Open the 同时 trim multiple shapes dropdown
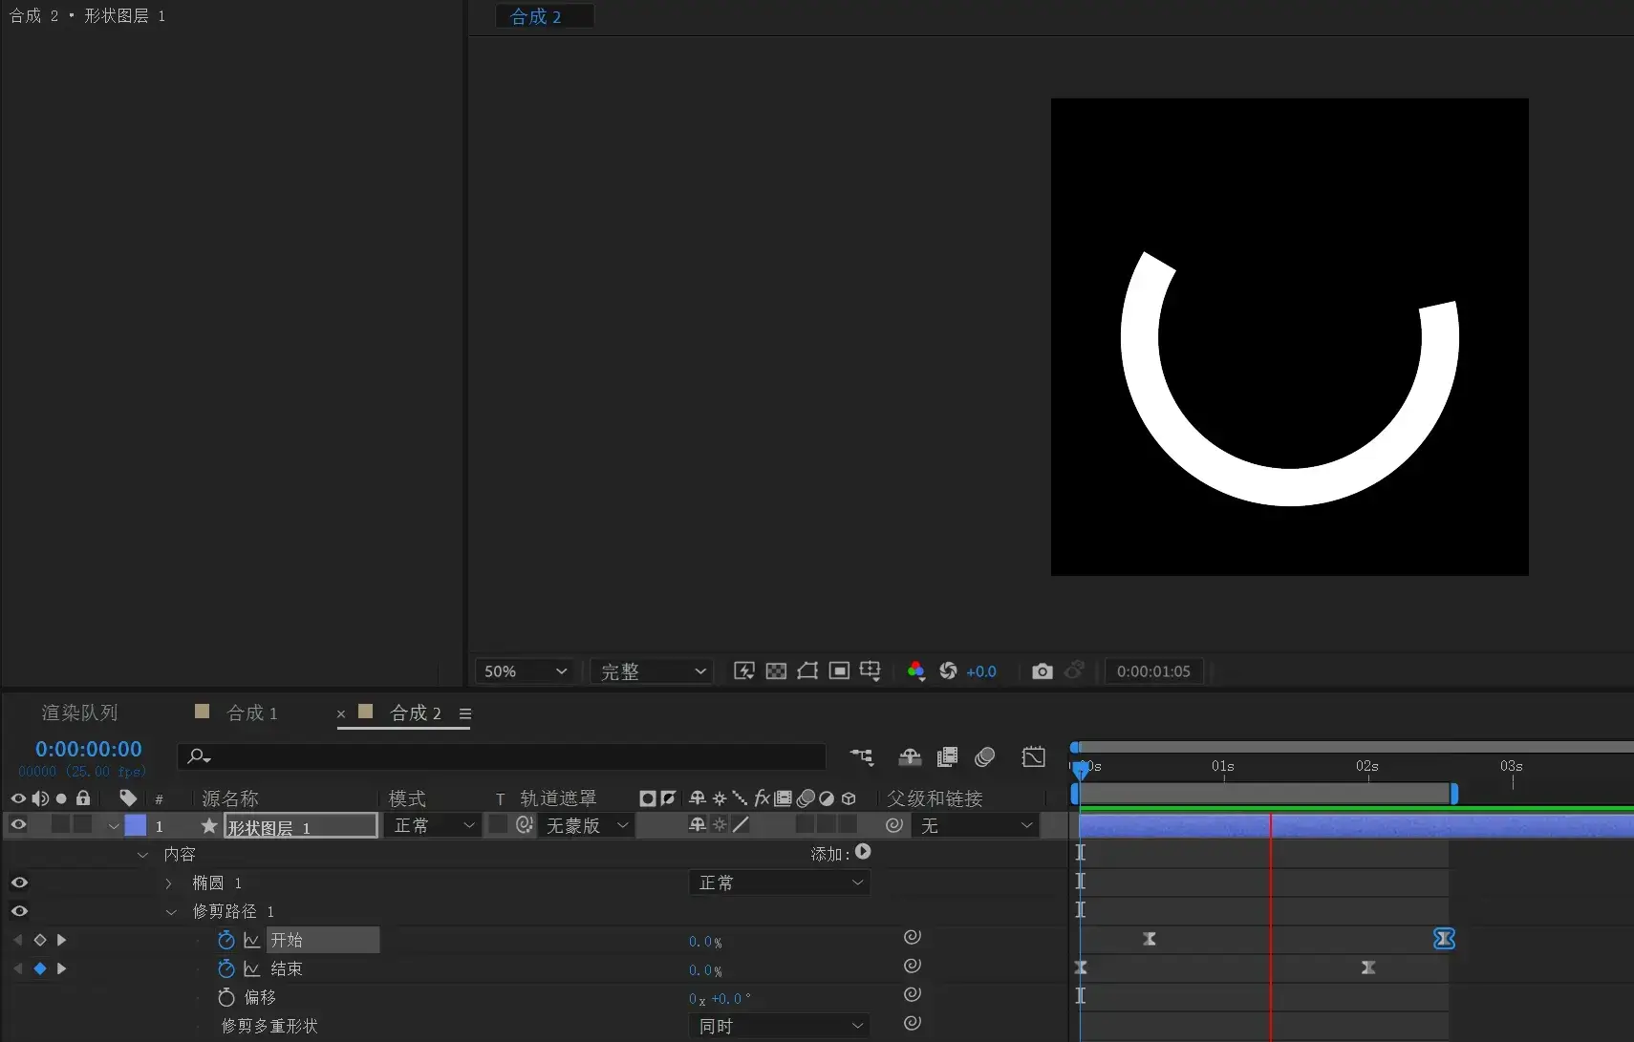Image resolution: width=1634 pixels, height=1042 pixels. pyautogui.click(x=779, y=1026)
